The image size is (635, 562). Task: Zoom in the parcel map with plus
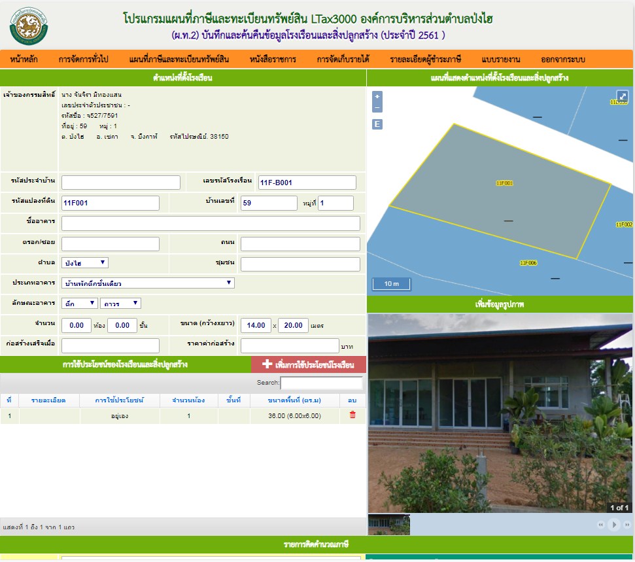[377, 96]
